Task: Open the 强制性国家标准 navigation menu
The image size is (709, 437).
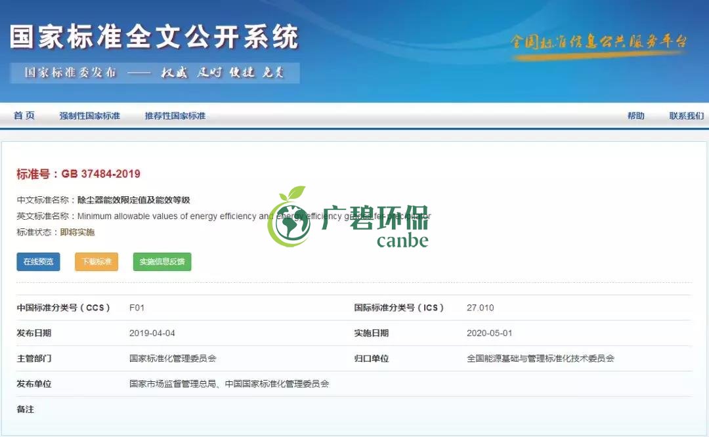Action: 91,115
